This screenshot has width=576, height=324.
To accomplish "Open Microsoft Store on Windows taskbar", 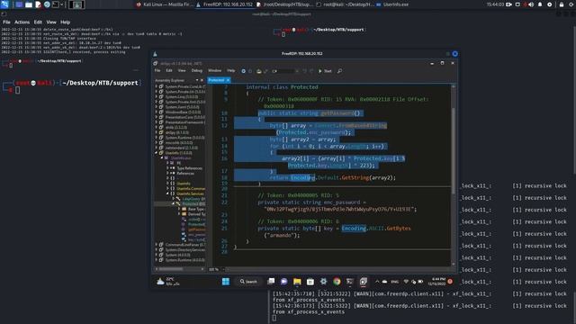I will (310, 282).
